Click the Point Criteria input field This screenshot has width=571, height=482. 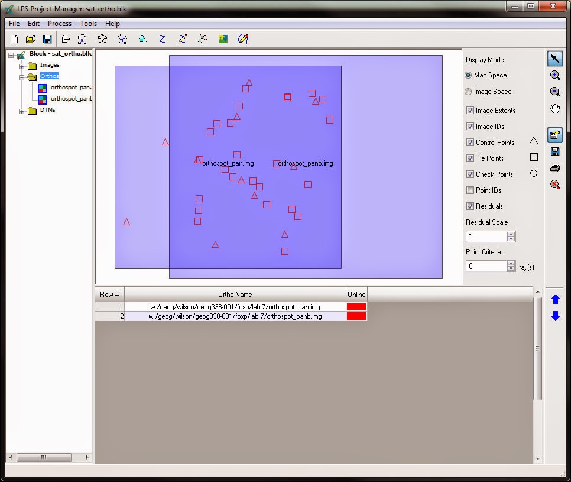pyautogui.click(x=486, y=266)
